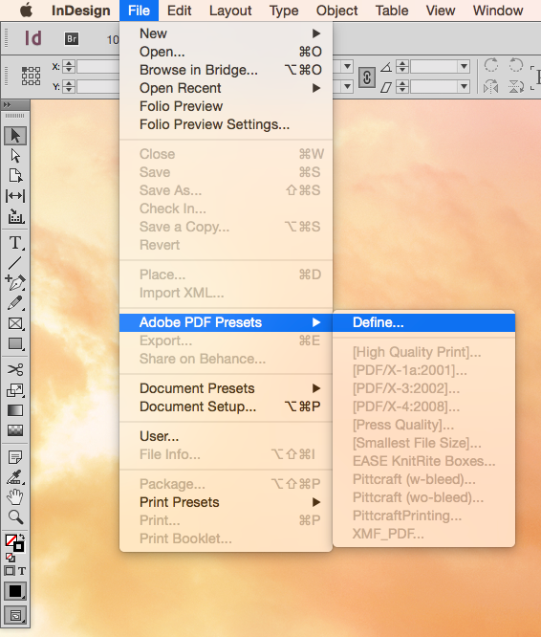This screenshot has width=541, height=637.
Task: Choose Folio Preview
Action: [x=227, y=106]
